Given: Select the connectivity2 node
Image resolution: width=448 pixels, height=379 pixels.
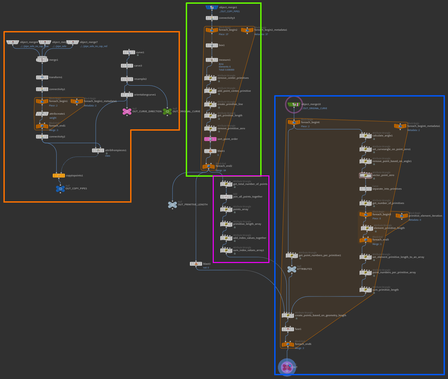Looking at the screenshot, I should (42, 136).
